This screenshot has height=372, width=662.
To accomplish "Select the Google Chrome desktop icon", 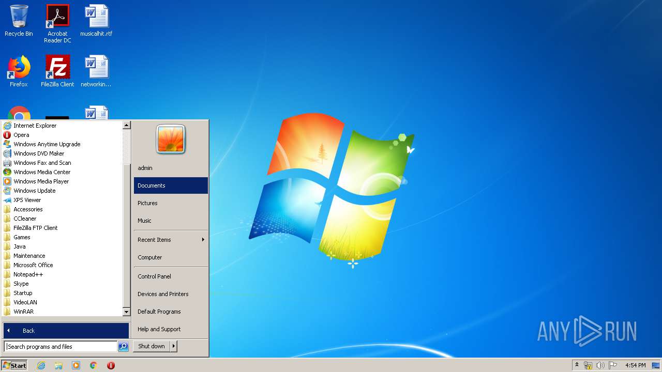I will coord(19,114).
